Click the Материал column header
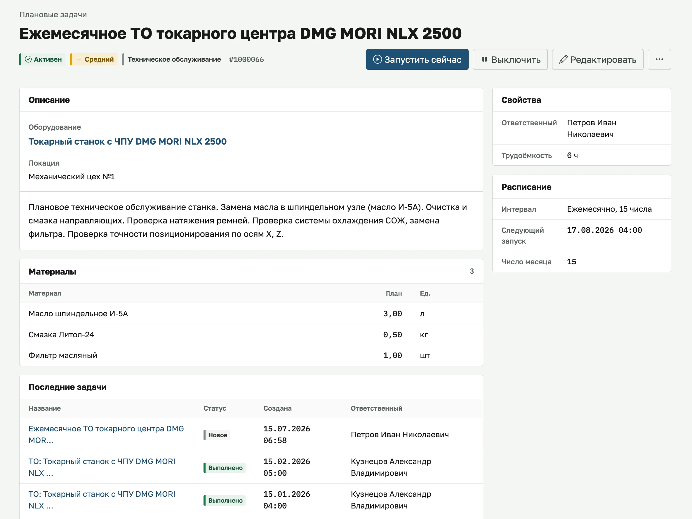The image size is (692, 519). (45, 294)
